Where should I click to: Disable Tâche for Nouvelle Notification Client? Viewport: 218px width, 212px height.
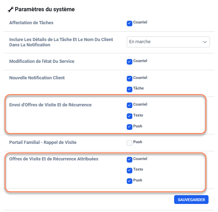tap(129, 89)
